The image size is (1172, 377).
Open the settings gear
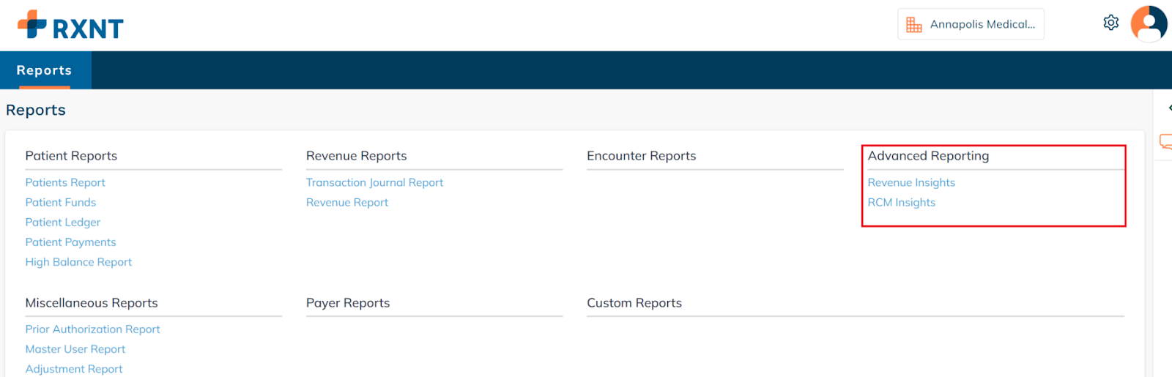1110,23
